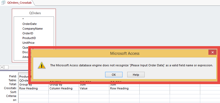Select the UnitPrice field in the QOrders list
This screenshot has height=103, width=220.
click(x=28, y=43)
